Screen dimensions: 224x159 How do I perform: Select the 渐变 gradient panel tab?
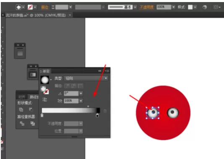coord(46,71)
